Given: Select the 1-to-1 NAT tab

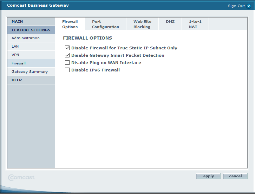Looking at the screenshot, I should (x=195, y=24).
